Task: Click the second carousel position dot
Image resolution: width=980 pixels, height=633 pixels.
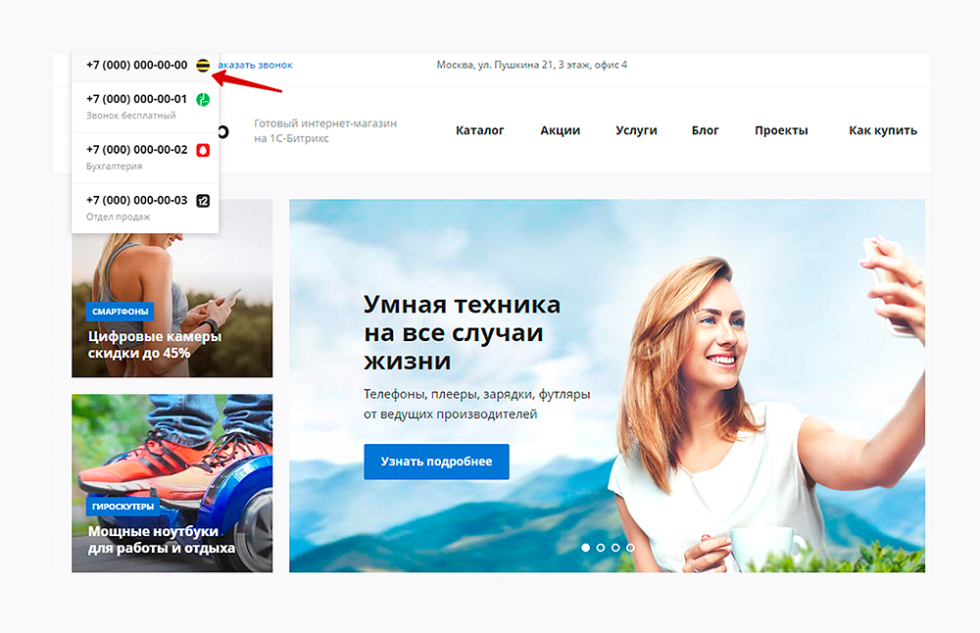Action: pyautogui.click(x=601, y=549)
